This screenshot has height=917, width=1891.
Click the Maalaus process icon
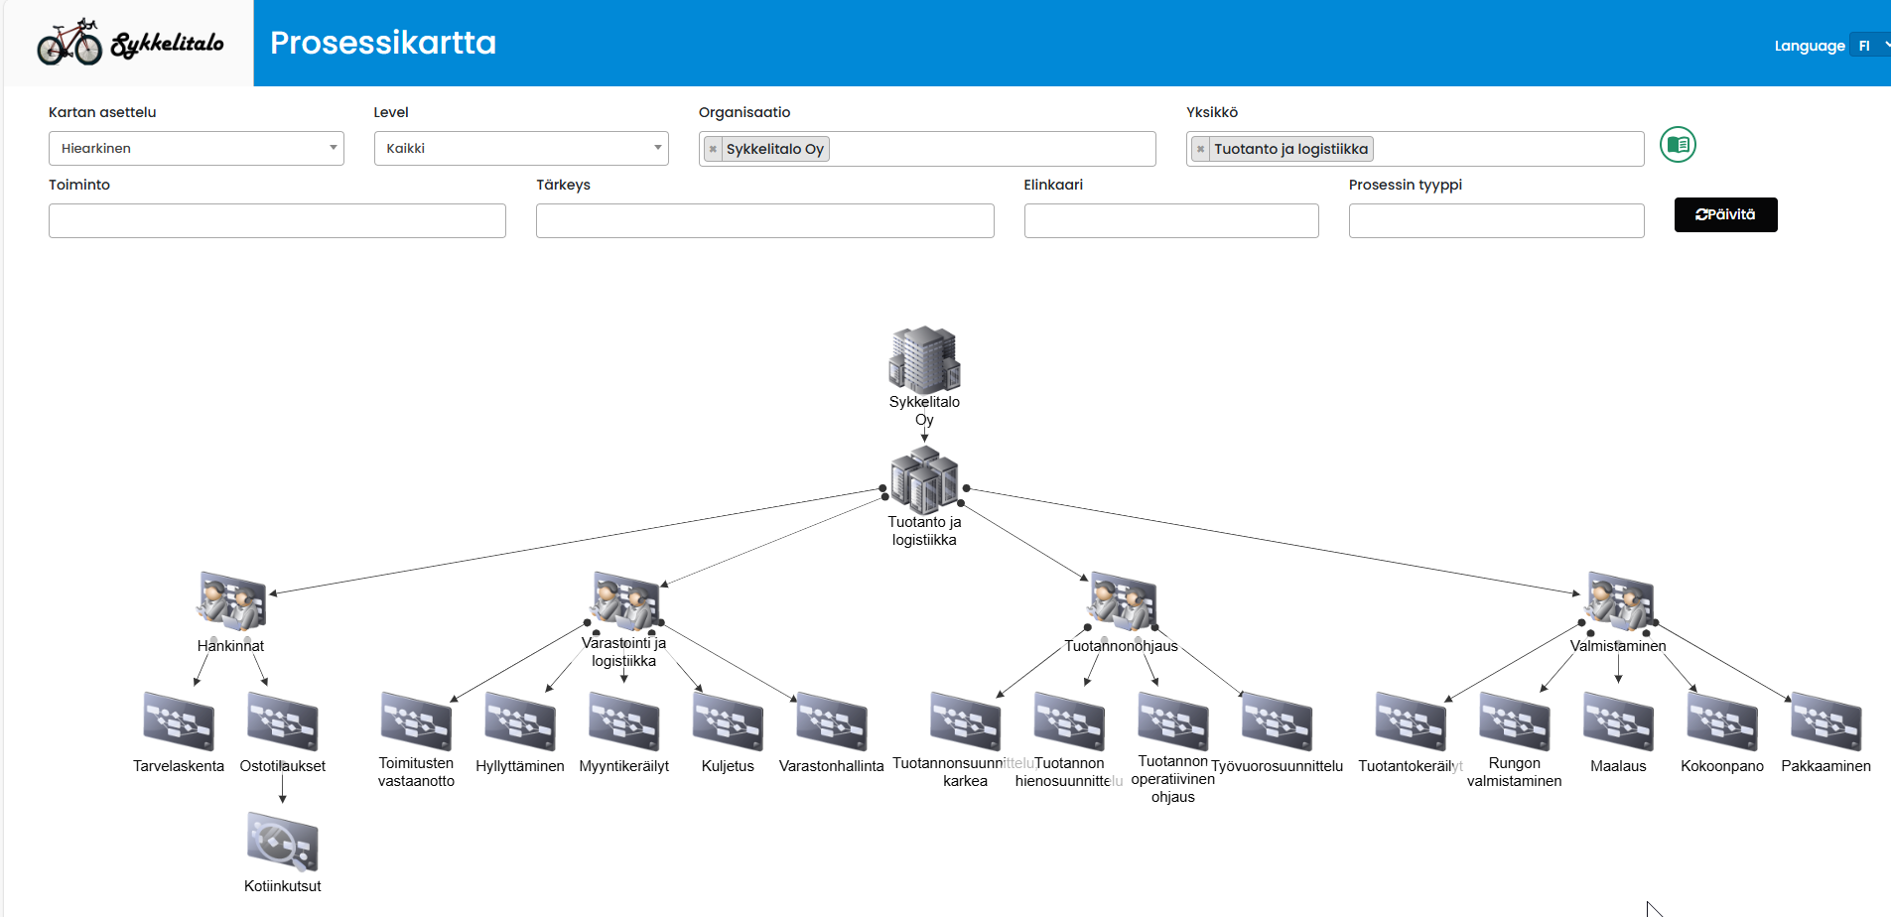coord(1619,721)
